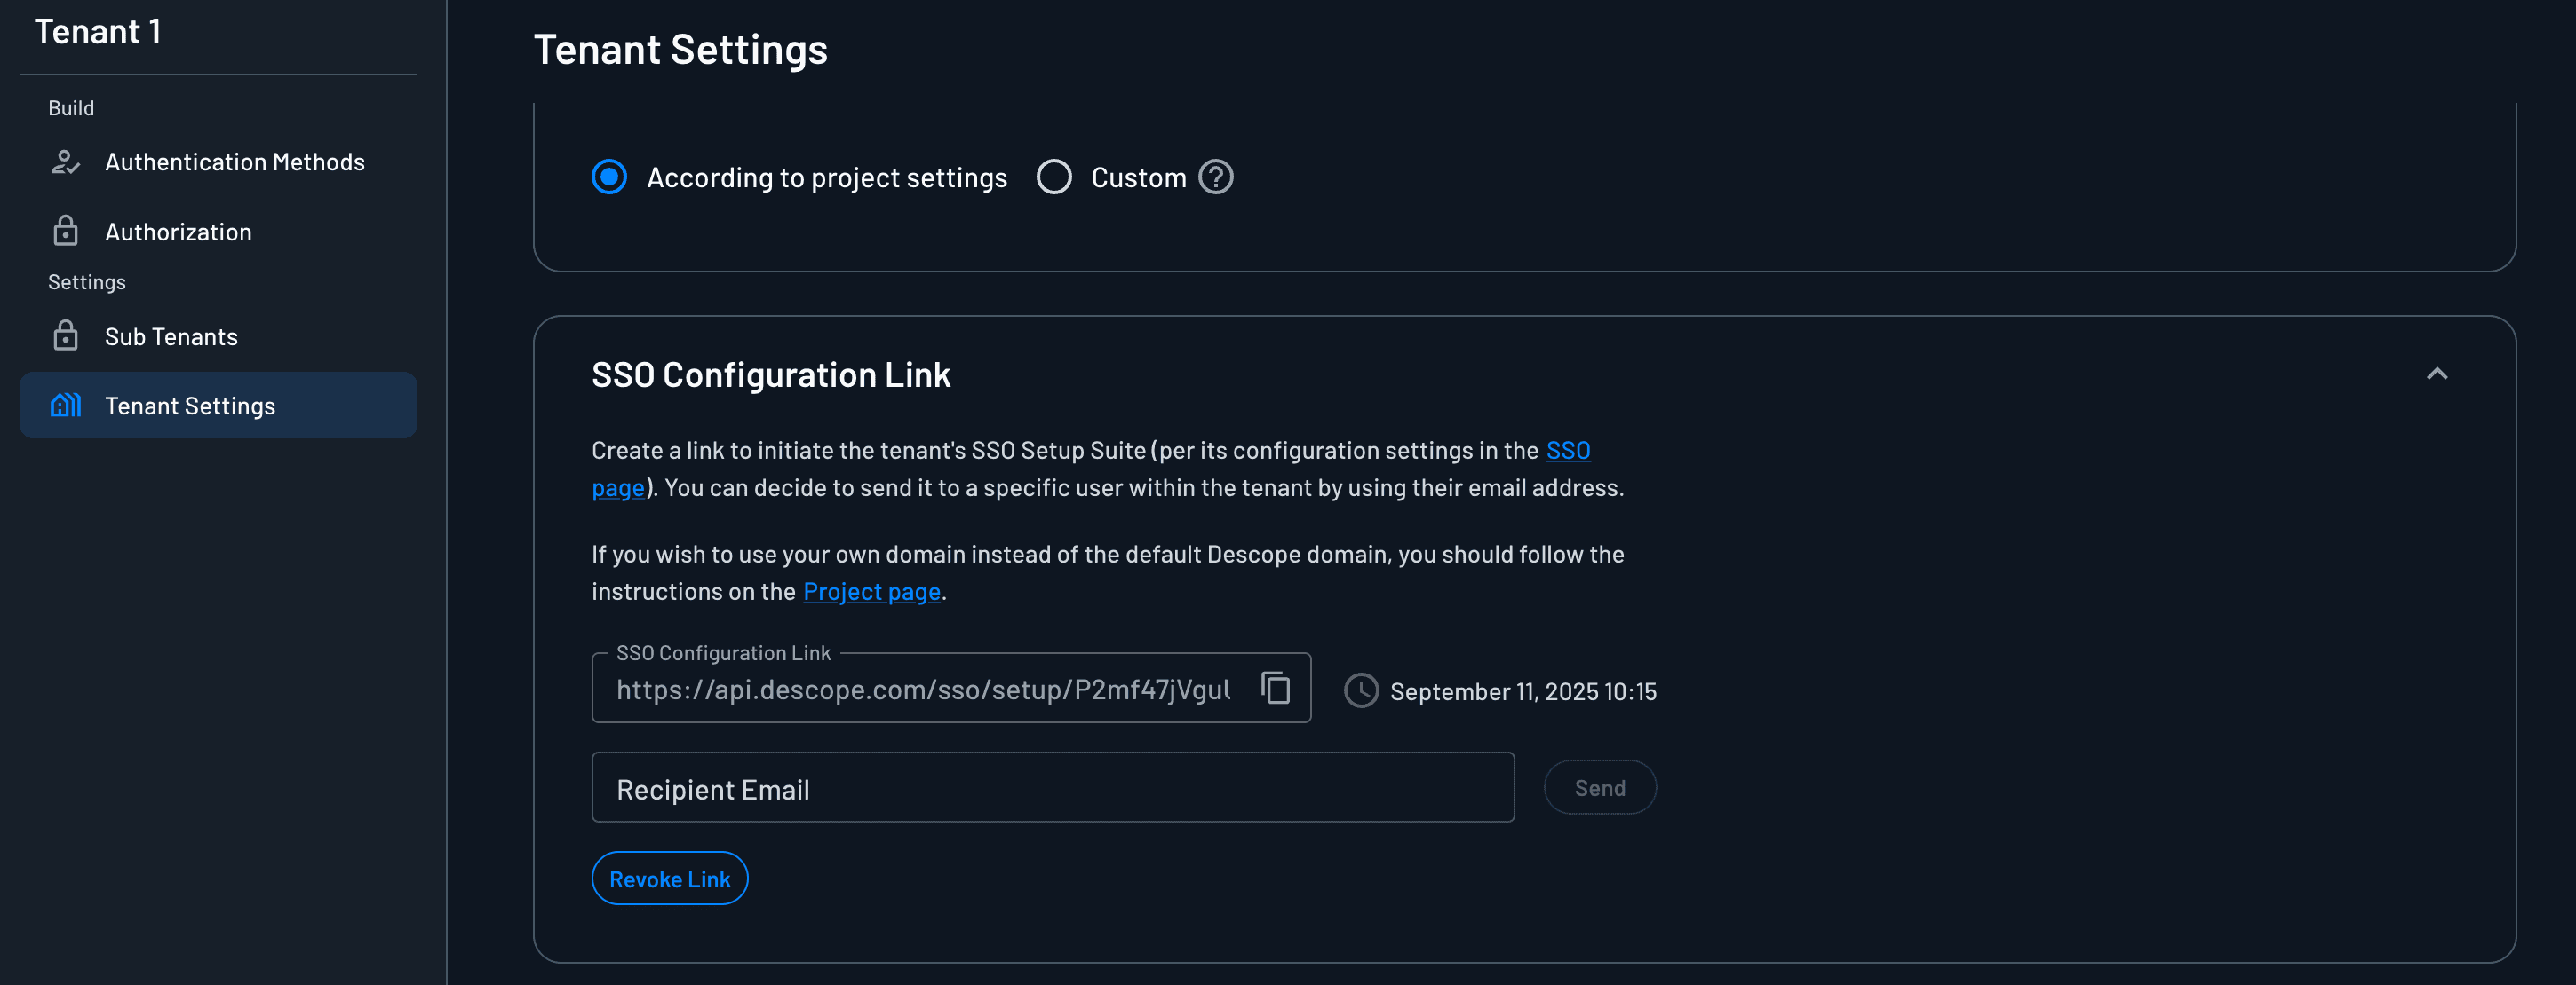
Task: Collapse the SSO Configuration Link section
Action: click(x=2436, y=374)
